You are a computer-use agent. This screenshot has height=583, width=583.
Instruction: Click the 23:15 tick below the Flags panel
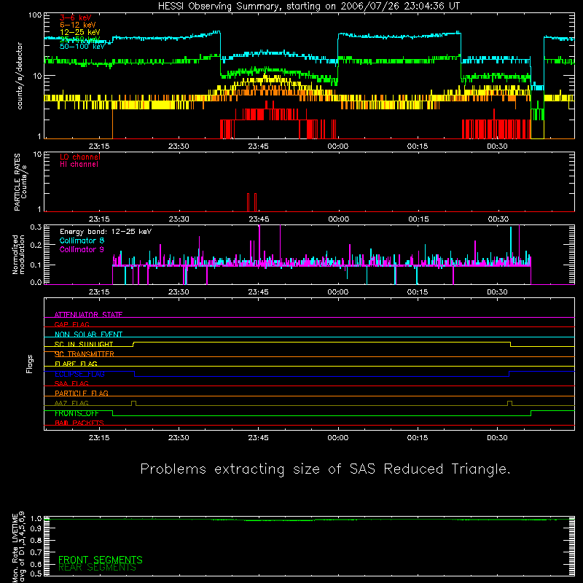pyautogui.click(x=99, y=438)
